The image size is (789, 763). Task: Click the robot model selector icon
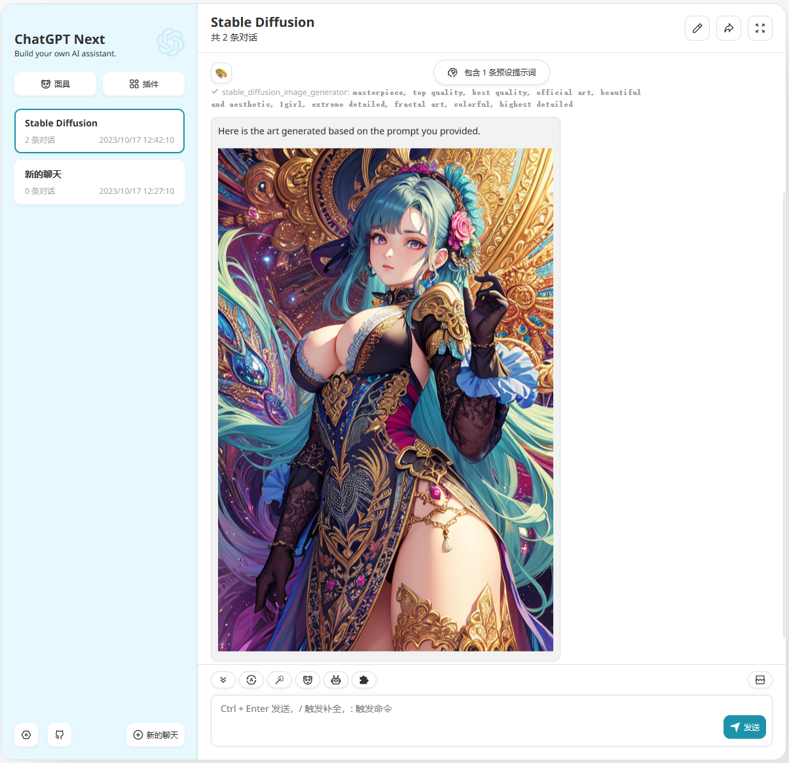pos(336,680)
